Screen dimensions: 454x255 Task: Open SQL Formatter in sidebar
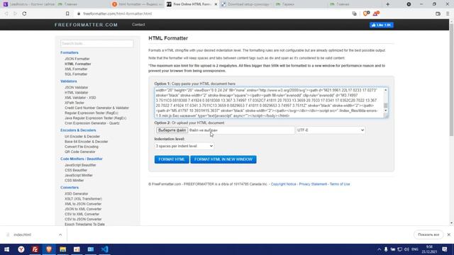point(76,74)
